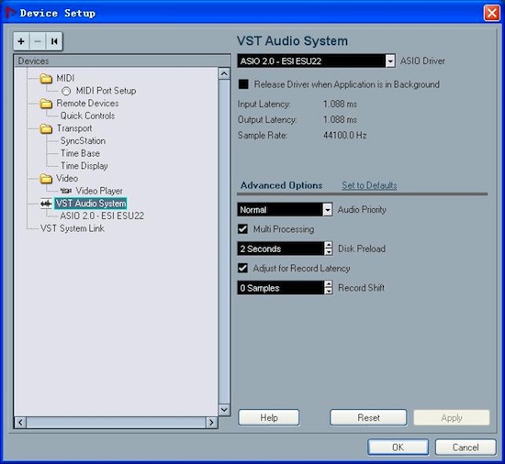Click the Record Shift samples field
The image size is (505, 464).
pyautogui.click(x=281, y=288)
